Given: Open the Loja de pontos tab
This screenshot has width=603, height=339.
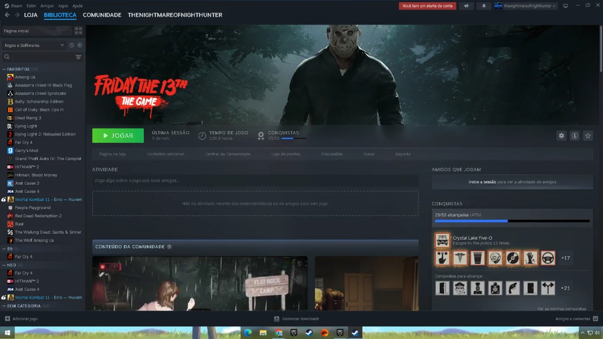Looking at the screenshot, I should pos(286,154).
